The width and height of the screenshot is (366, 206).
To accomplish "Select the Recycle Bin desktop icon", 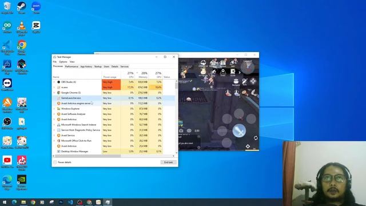I will coord(7,7).
